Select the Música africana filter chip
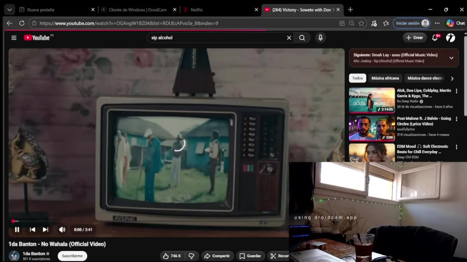 [x=385, y=78]
